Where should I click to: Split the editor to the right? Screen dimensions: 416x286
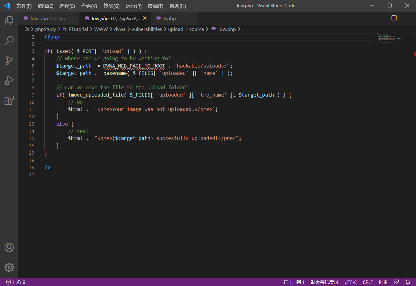pyautogui.click(x=394, y=18)
